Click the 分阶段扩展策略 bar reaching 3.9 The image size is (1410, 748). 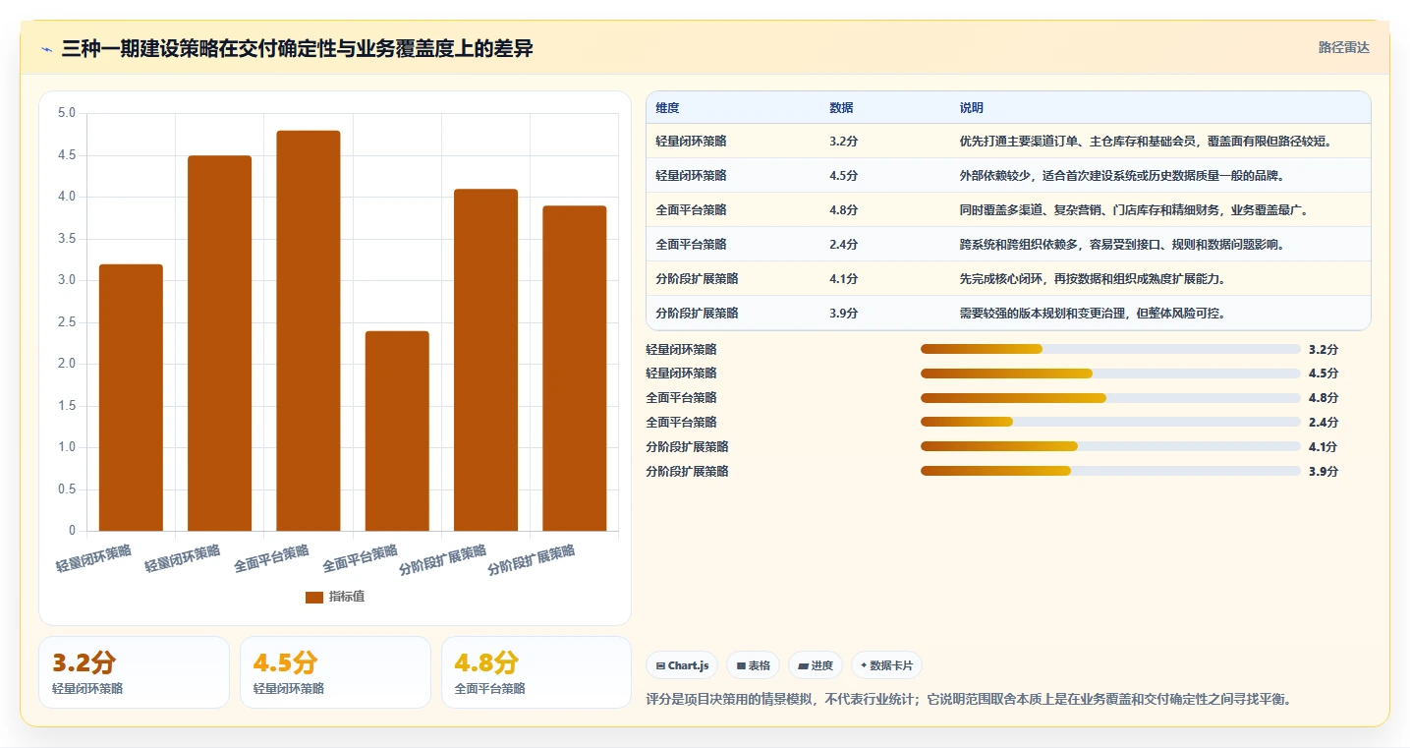[x=575, y=368]
